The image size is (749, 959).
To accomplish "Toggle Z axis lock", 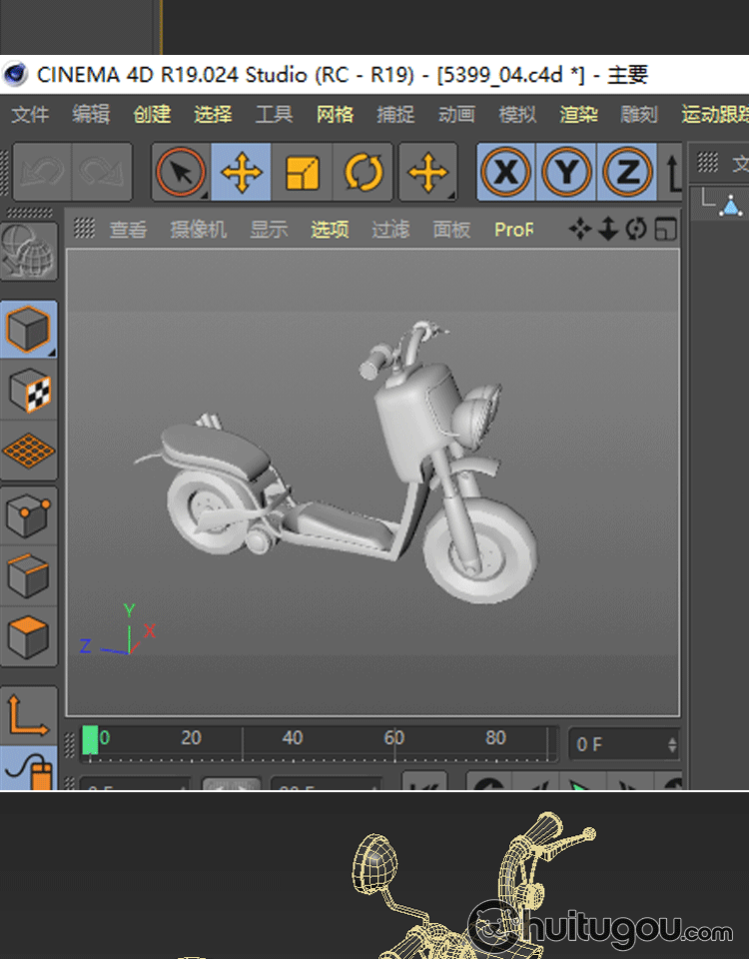I will tap(627, 173).
